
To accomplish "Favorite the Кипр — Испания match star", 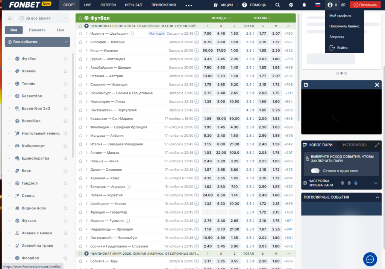I will (x=80, y=50).
